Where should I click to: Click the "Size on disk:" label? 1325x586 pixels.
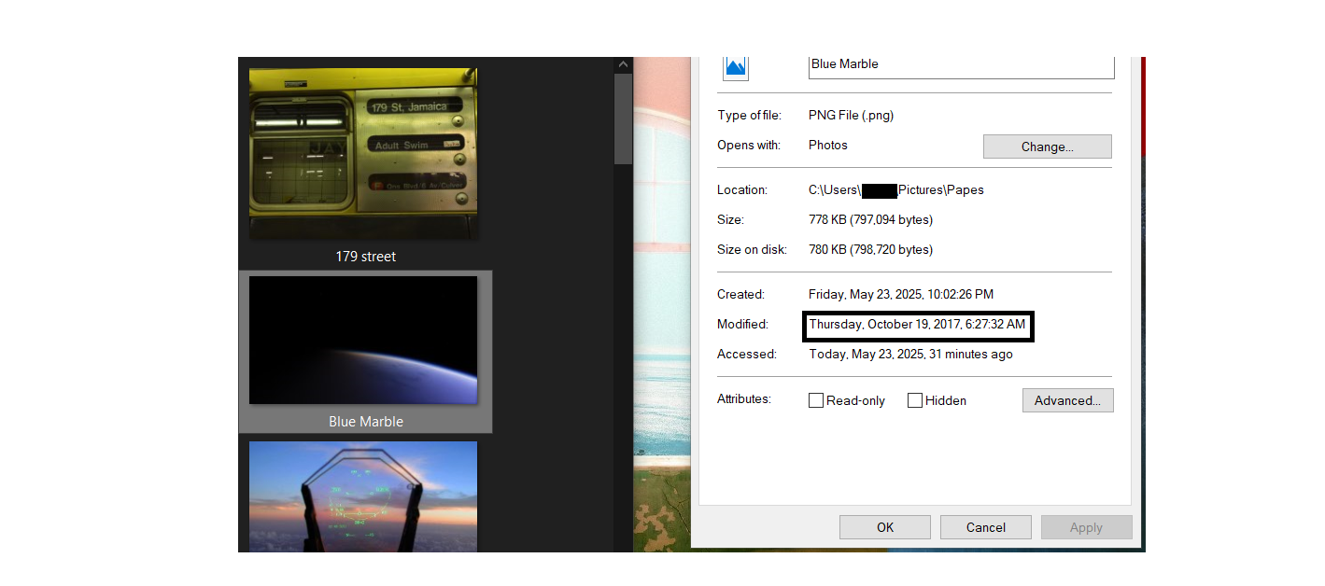tap(752, 250)
